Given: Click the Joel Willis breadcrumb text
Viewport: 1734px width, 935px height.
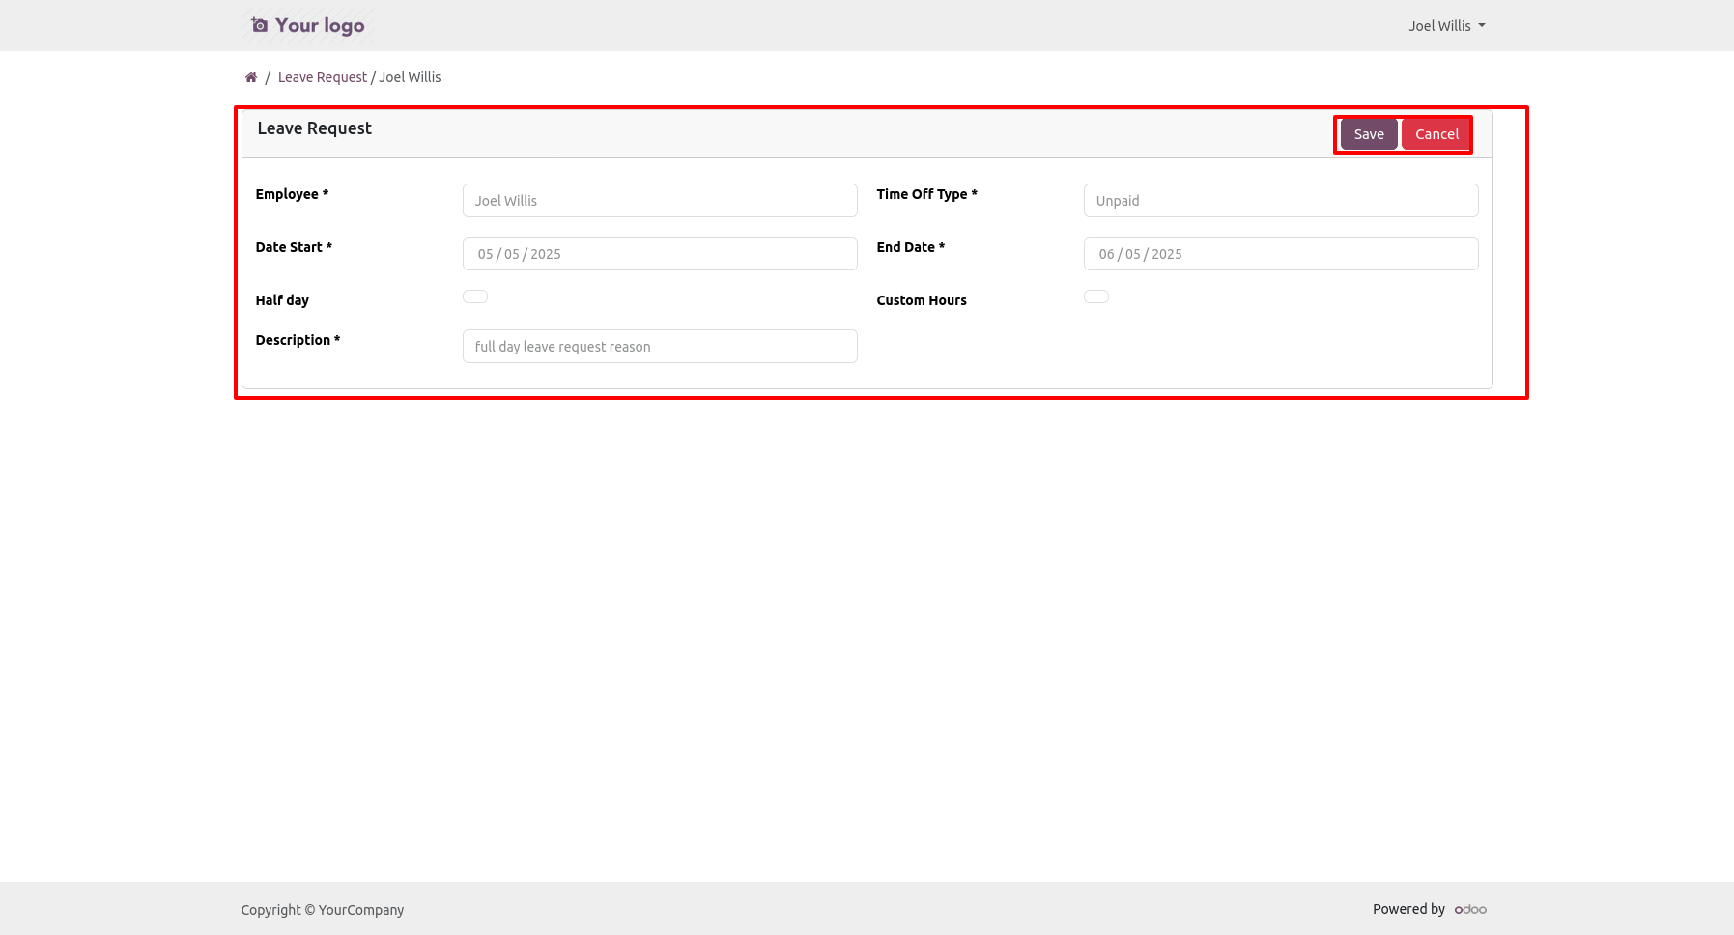Looking at the screenshot, I should (x=410, y=77).
